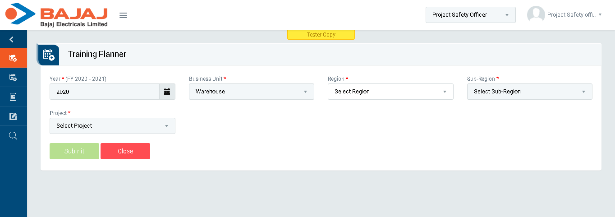
Task: Open the document report sidebar icon
Action: pyautogui.click(x=13, y=97)
